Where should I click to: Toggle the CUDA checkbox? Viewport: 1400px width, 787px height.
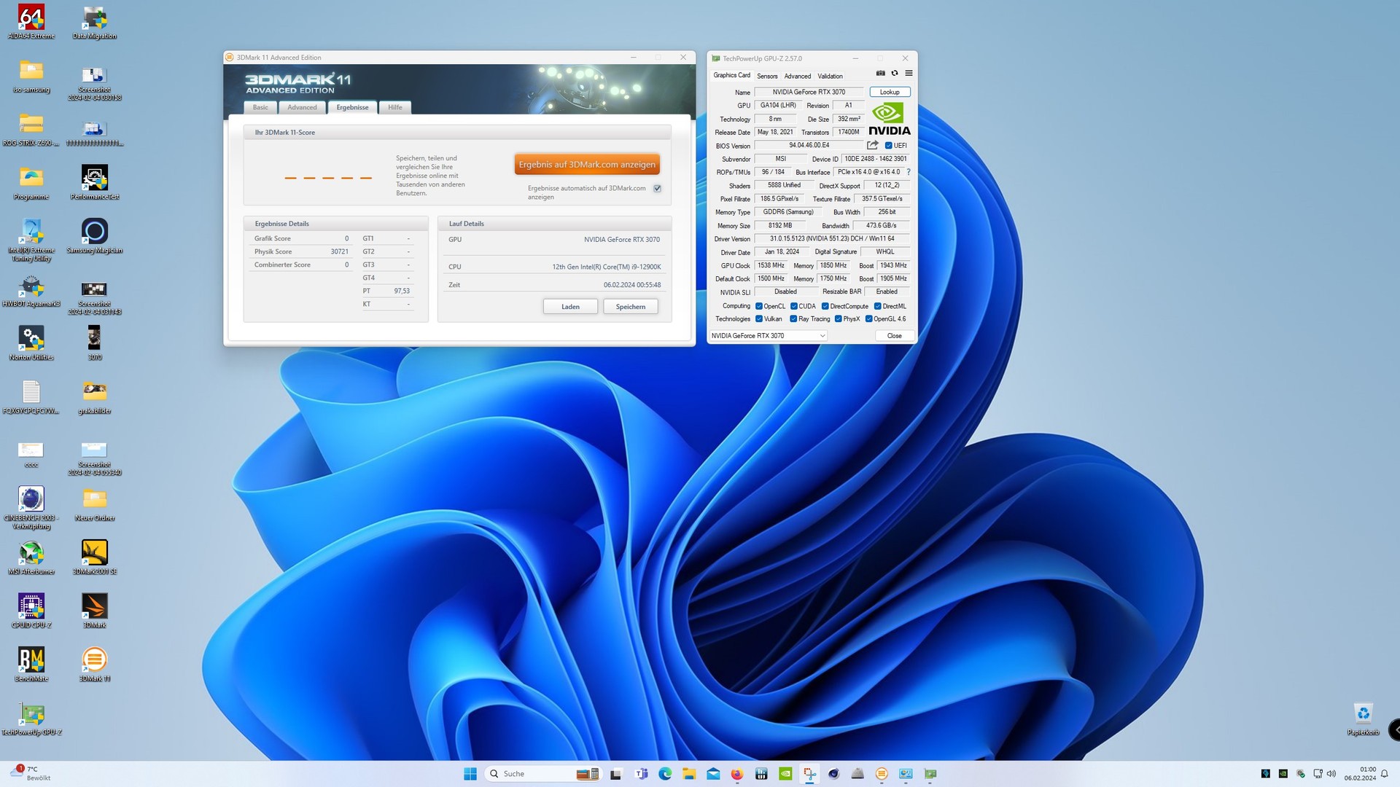794,306
